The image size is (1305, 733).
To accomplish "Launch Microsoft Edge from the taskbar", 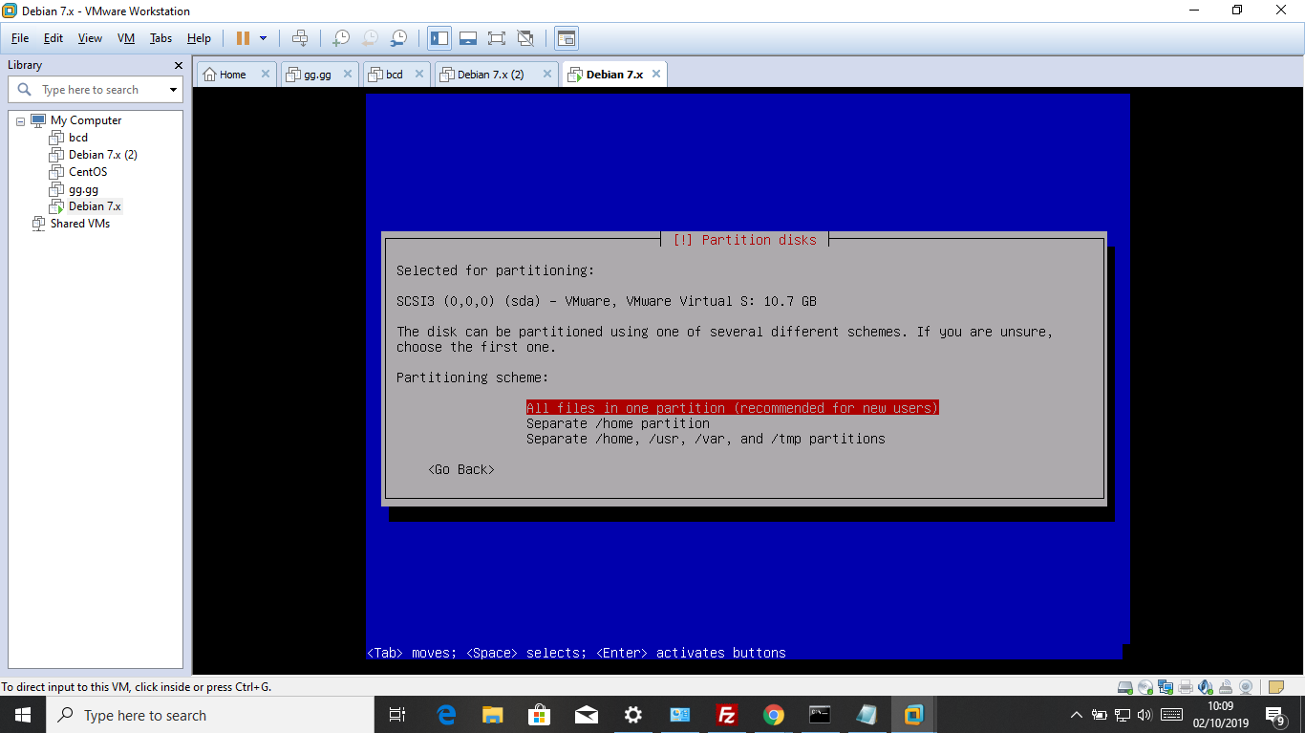I will click(x=446, y=715).
